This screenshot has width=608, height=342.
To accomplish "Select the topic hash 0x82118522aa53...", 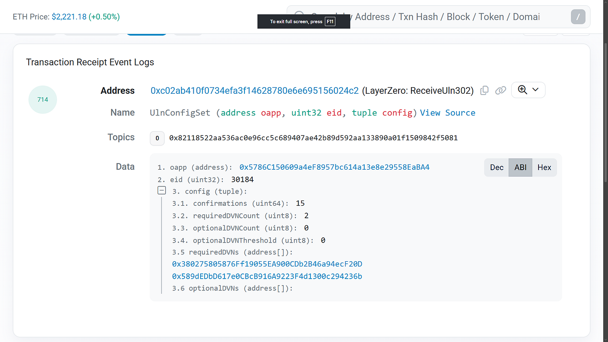I will [x=313, y=138].
